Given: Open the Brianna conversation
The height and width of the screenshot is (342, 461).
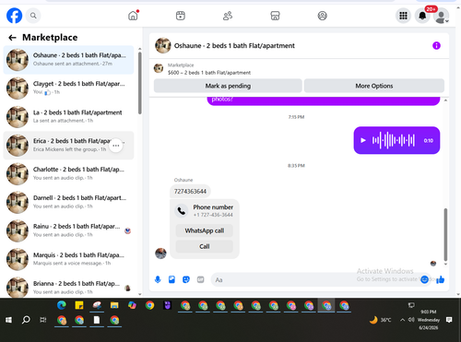Looking at the screenshot, I should coord(68,287).
